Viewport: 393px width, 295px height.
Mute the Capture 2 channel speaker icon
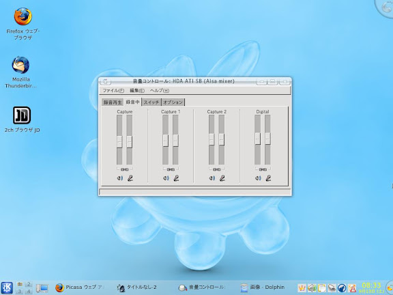pyautogui.click(x=212, y=178)
